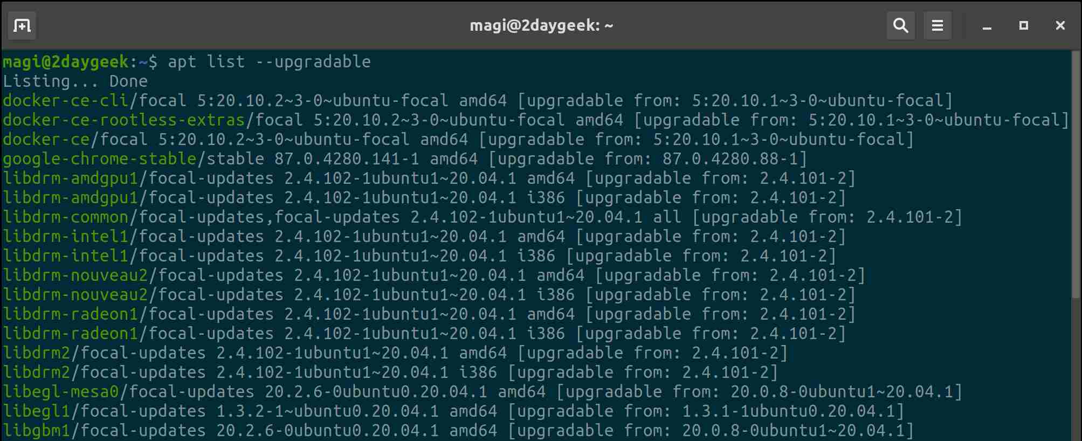Maximize the terminal window

pyautogui.click(x=1023, y=25)
